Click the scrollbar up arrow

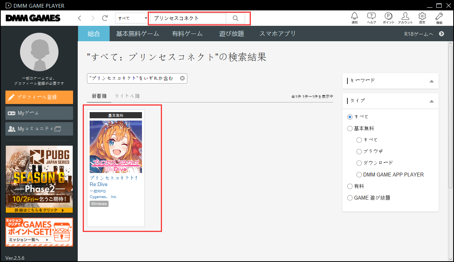click(x=450, y=44)
